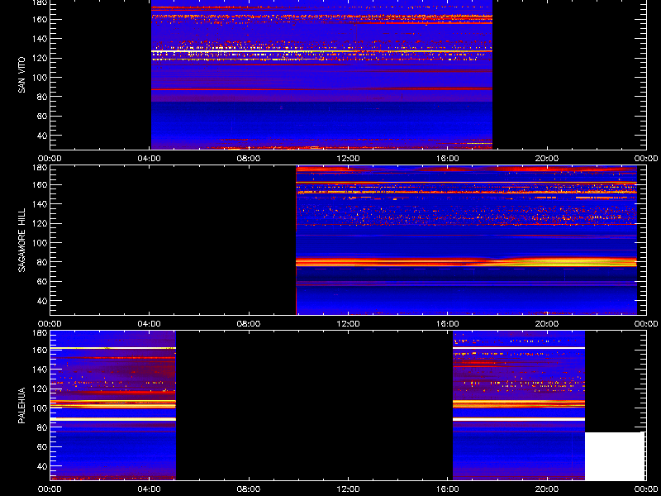Select the 80 tick label on SAN VITO axis
Image resolution: width=661 pixels, height=496 pixels.
tap(40, 97)
